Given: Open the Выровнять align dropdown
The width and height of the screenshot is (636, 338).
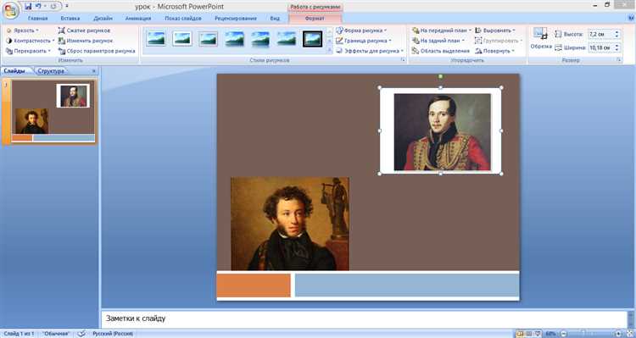Looking at the screenshot, I should pyautogui.click(x=495, y=30).
